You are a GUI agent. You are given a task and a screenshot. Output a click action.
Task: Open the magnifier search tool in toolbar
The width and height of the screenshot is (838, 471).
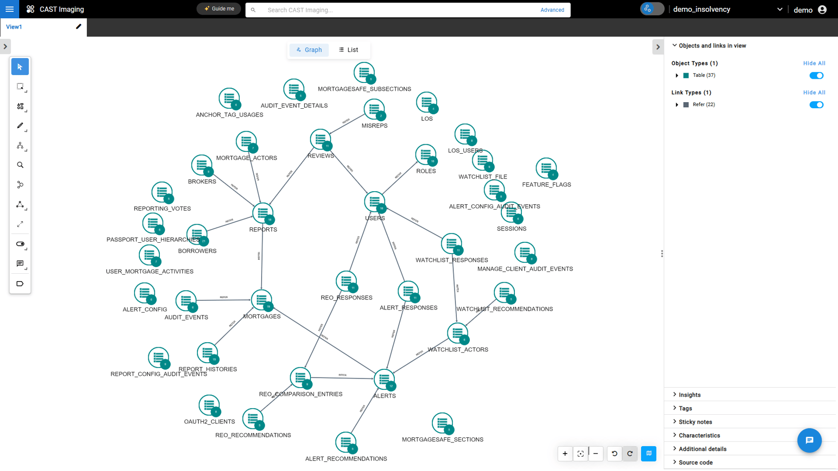20,165
